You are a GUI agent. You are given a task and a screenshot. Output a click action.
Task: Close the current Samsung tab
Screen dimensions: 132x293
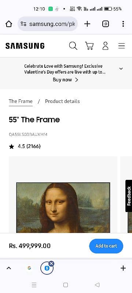[51, 263]
